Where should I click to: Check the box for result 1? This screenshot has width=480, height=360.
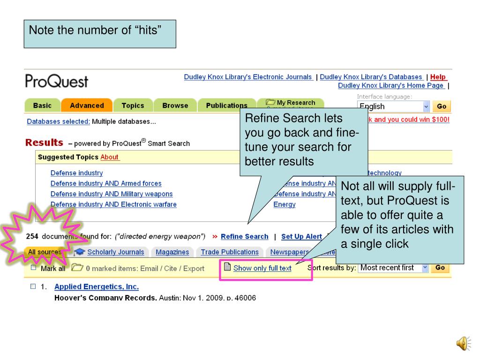(33, 286)
